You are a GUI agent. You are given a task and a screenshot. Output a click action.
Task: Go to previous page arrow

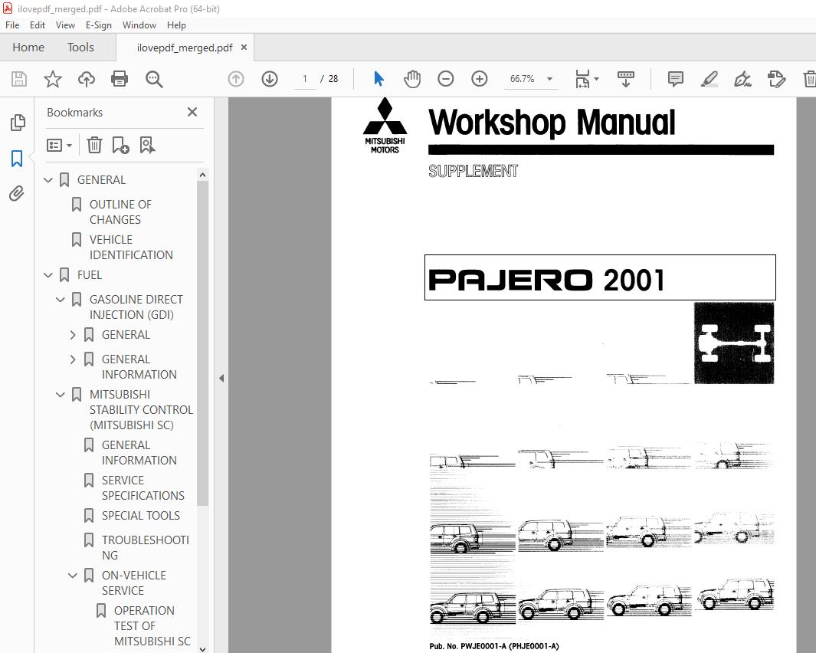point(236,79)
